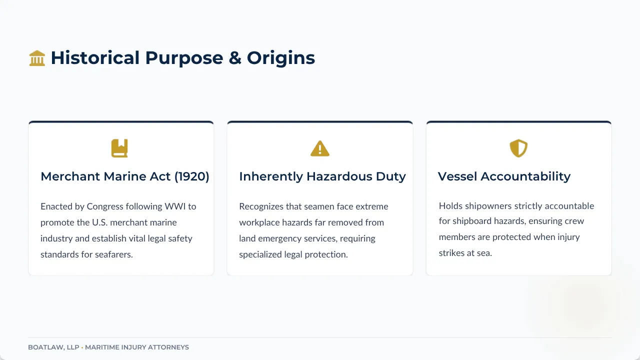Click the word Origins in the title
640x360 pixels.
(x=281, y=58)
